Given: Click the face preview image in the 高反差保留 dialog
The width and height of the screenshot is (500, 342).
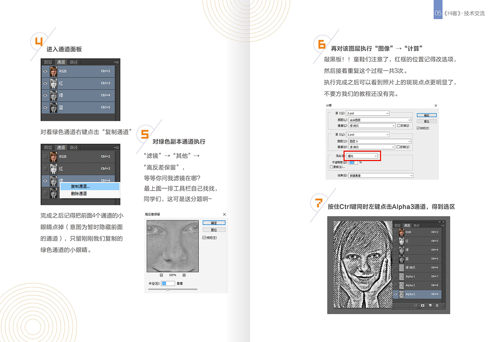Looking at the screenshot, I should point(173,246).
